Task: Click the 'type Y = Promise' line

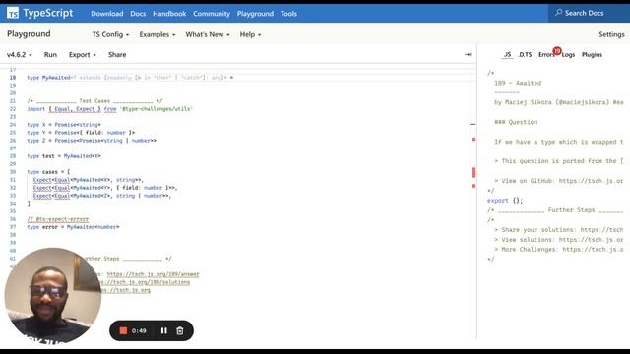Action: point(81,133)
